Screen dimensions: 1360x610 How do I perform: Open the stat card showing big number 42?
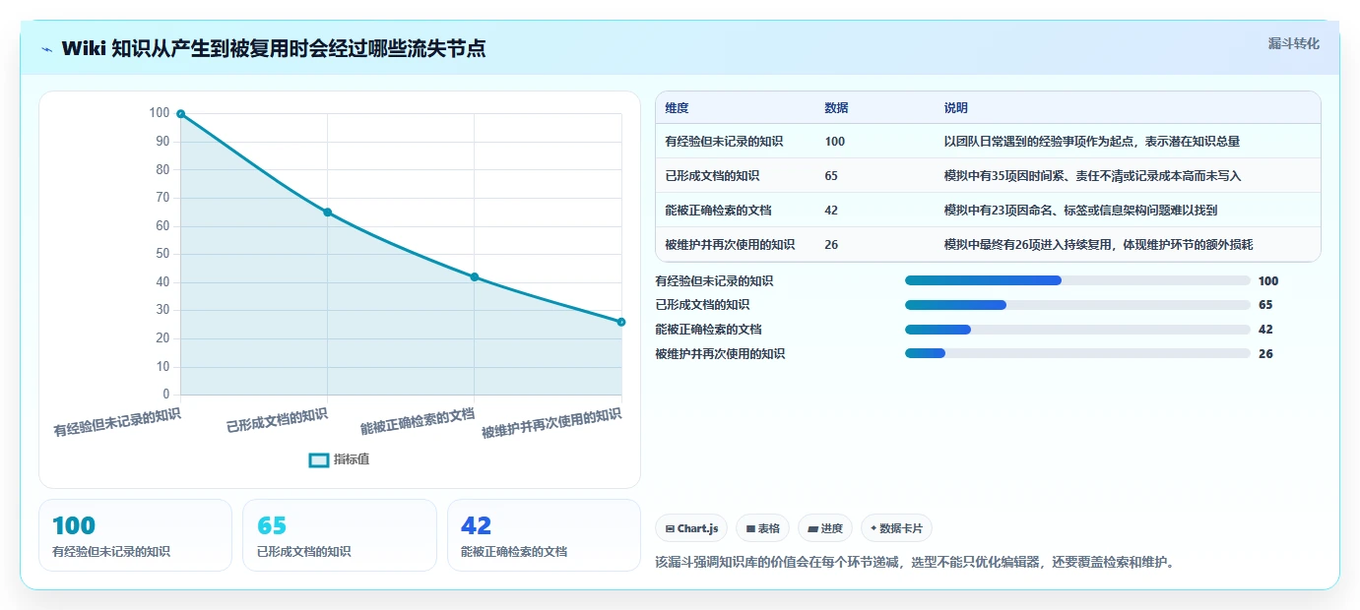(544, 535)
